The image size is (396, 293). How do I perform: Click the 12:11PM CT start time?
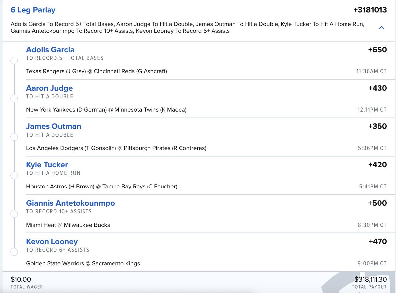pyautogui.click(x=372, y=110)
